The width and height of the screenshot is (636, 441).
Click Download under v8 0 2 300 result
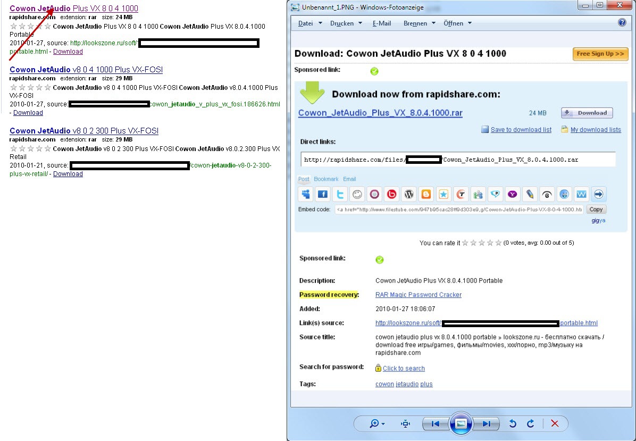coord(68,173)
